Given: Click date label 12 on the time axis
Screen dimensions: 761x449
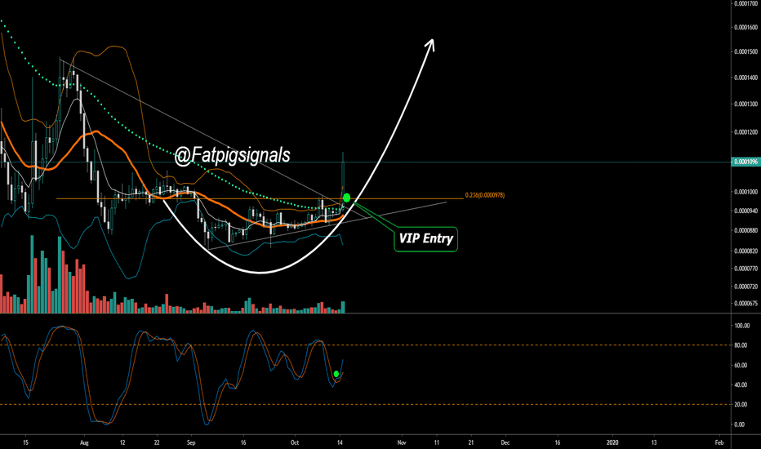Looking at the screenshot, I should pos(122,442).
